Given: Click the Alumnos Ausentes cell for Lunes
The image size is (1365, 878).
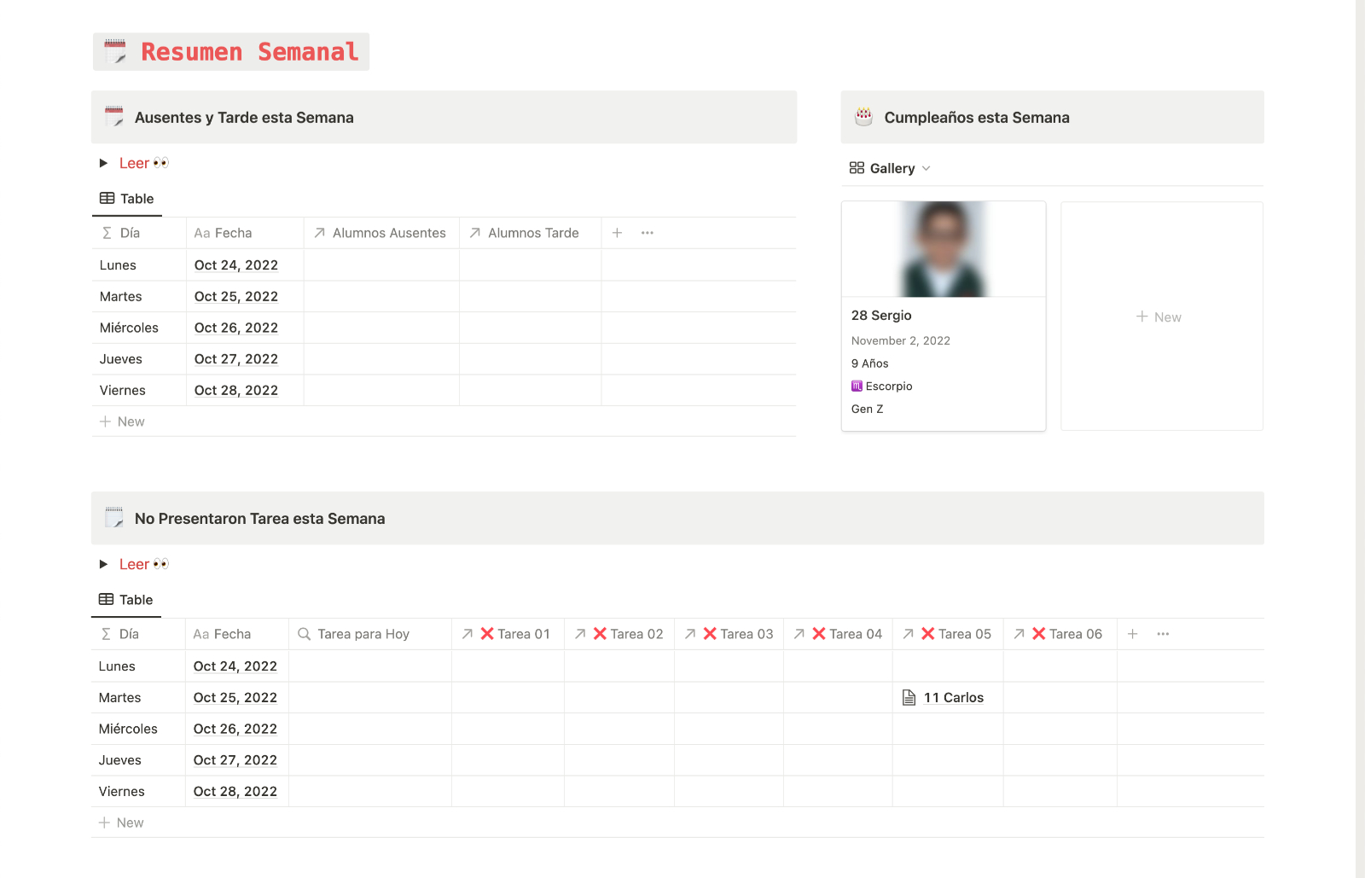Looking at the screenshot, I should (381, 265).
